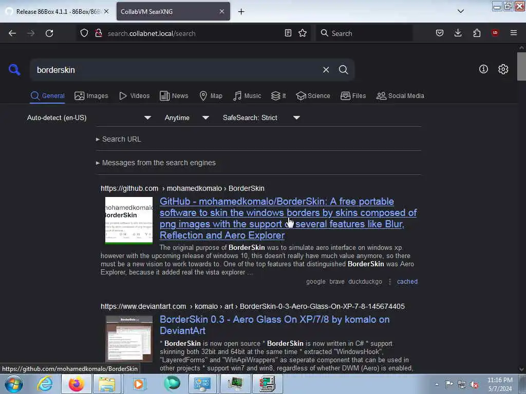Select the Files search category
Image resolution: width=526 pixels, height=394 pixels.
point(353,96)
